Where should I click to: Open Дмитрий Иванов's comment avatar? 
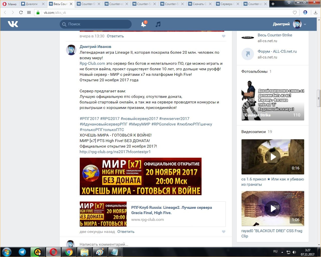[71, 50]
